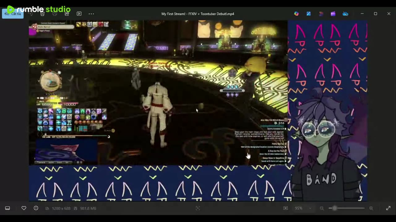Viewport: 396px width, 222px height.
Task: Click the video file name in the title bar
Action: (x=198, y=14)
